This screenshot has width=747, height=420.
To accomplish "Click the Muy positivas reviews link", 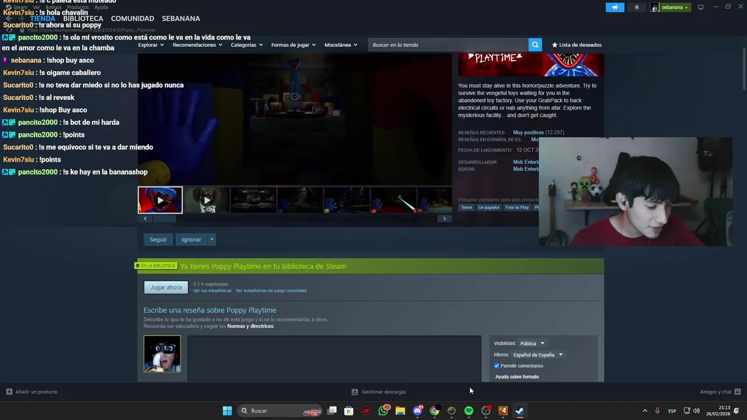I will point(528,132).
